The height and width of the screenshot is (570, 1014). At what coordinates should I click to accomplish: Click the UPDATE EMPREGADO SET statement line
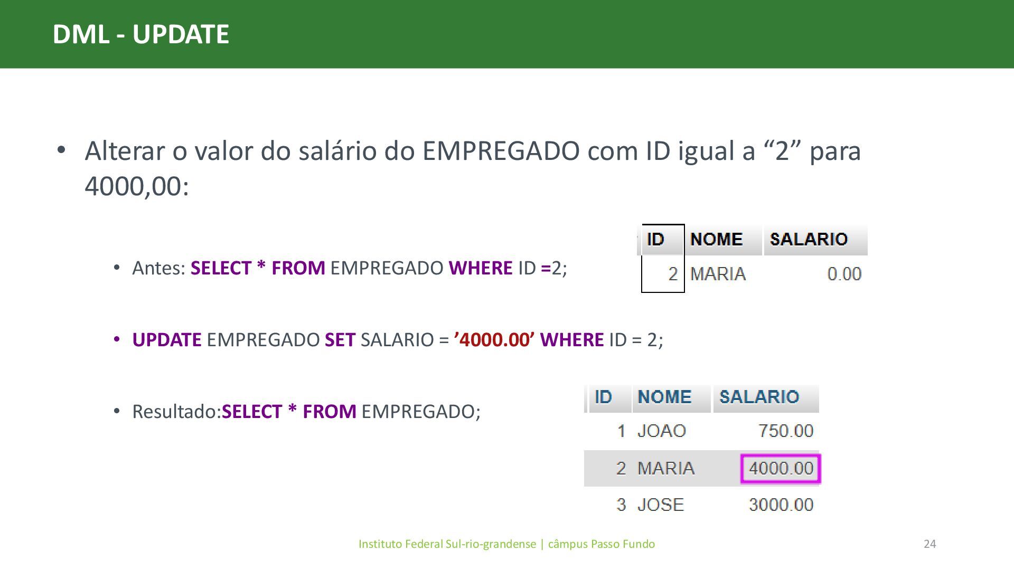coord(398,340)
